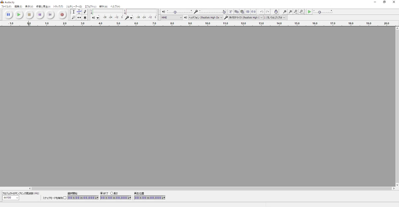Open the トラック(T) menu
This screenshot has width=399, height=207.
pos(58,7)
